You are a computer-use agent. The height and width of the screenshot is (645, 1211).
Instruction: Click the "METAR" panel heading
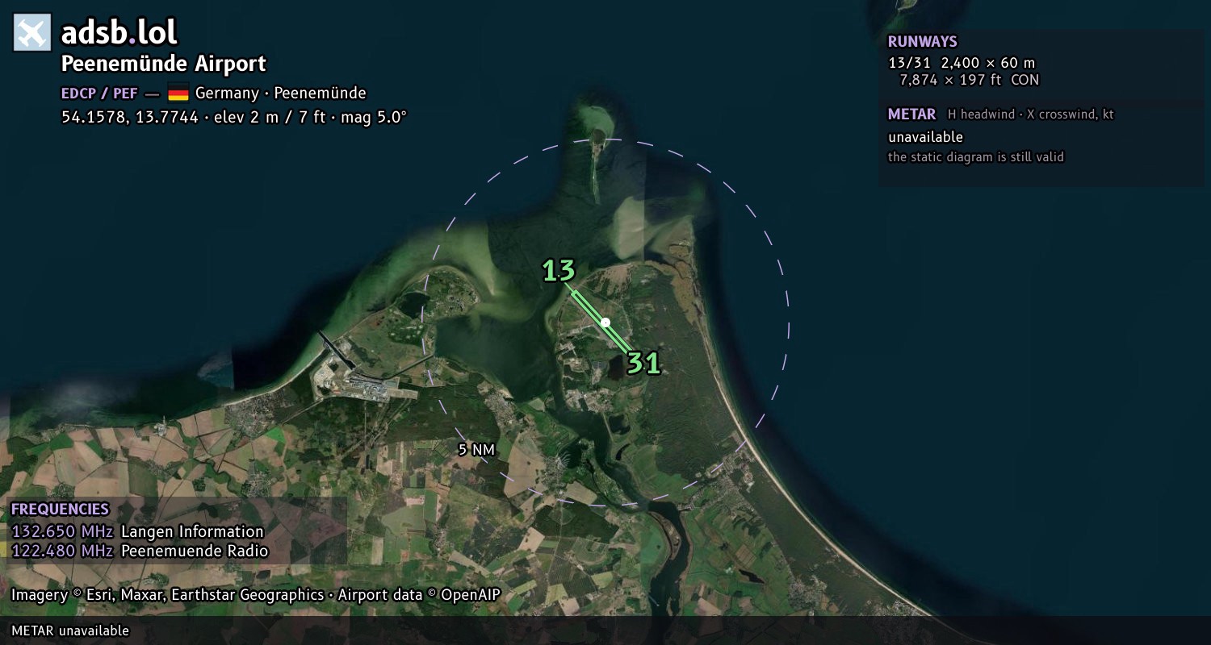912,114
